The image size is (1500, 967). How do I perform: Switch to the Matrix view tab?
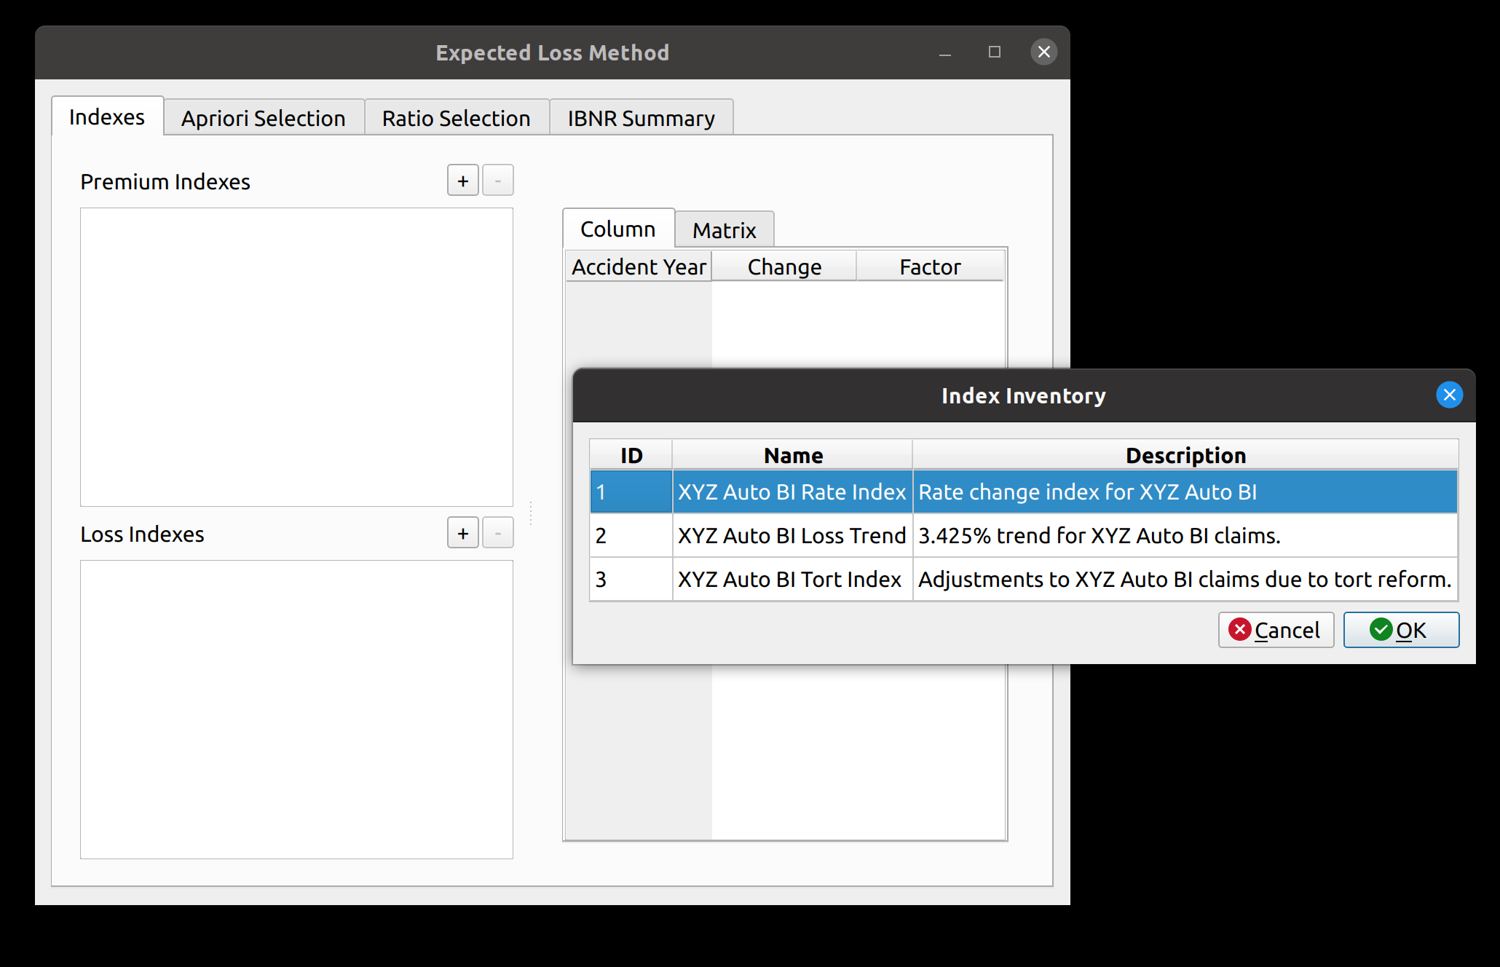724,230
